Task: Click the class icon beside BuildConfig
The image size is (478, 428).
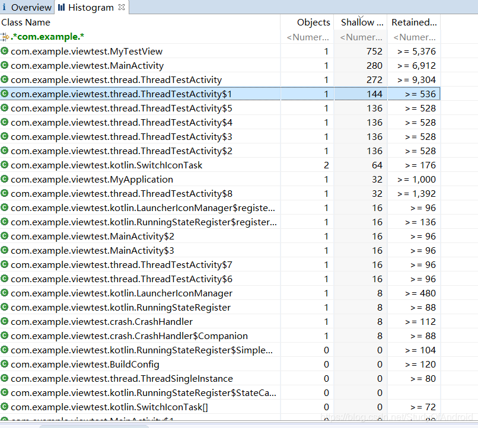Action: [5, 364]
